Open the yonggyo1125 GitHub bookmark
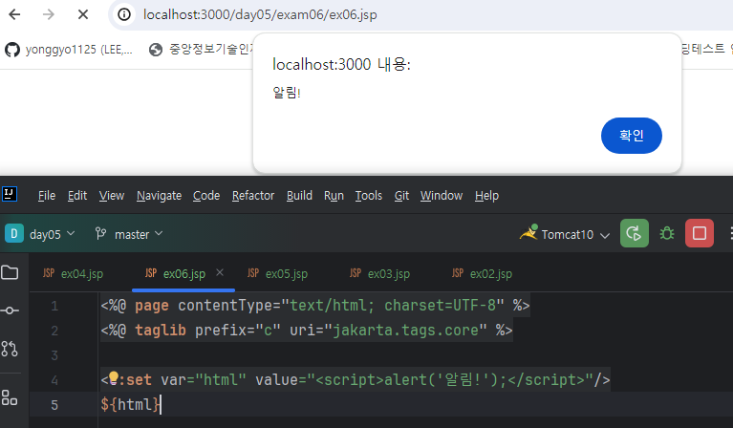This screenshot has height=428, width=733. [69, 49]
